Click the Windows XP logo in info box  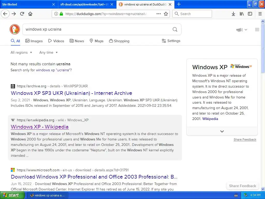tap(241, 66)
